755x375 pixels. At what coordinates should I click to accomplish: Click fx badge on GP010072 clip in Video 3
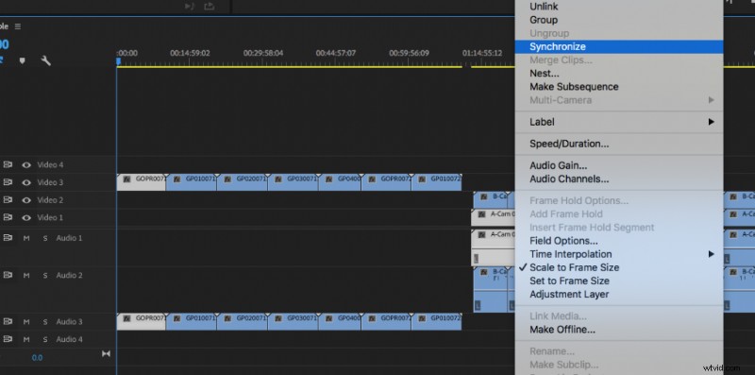click(x=422, y=179)
